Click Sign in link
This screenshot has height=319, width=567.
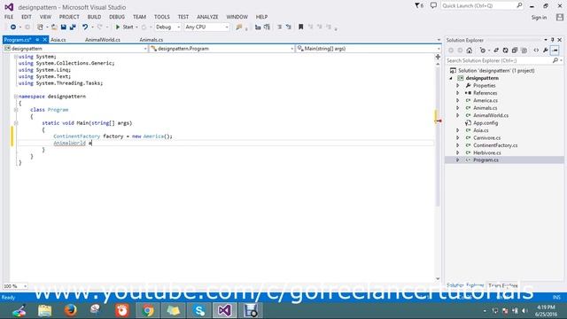tap(539, 18)
